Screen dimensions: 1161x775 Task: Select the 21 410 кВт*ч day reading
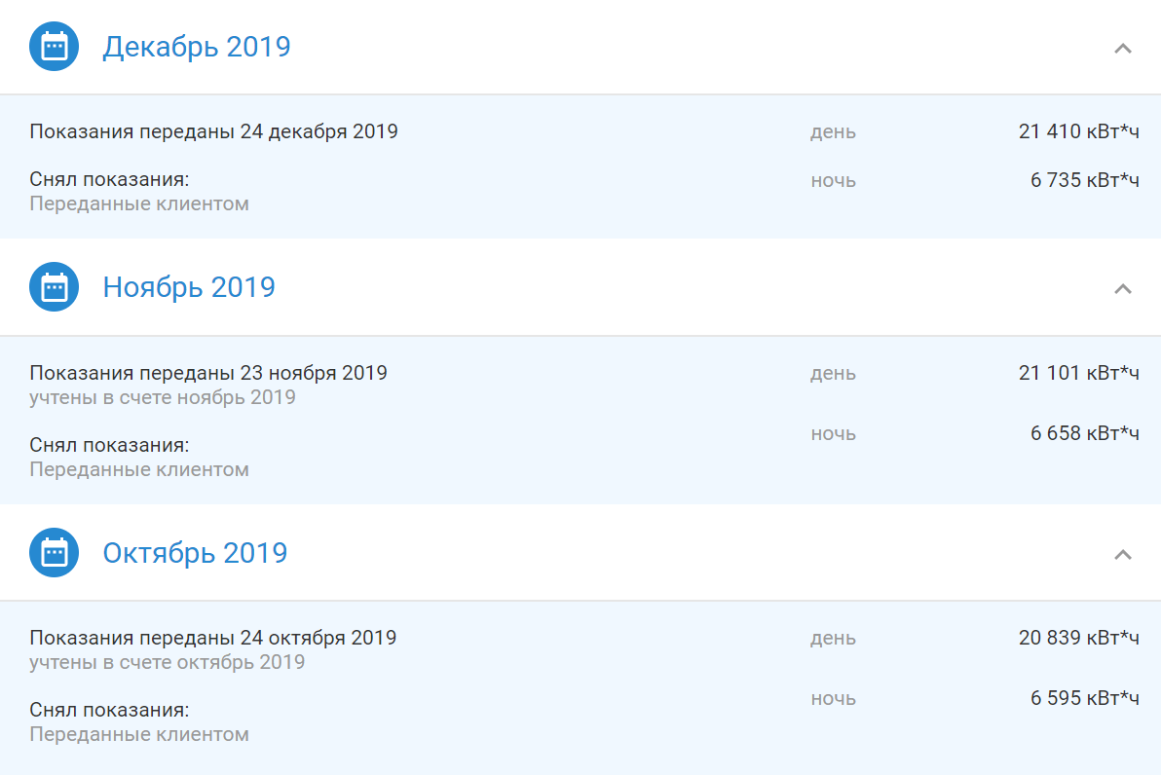coord(1079,131)
